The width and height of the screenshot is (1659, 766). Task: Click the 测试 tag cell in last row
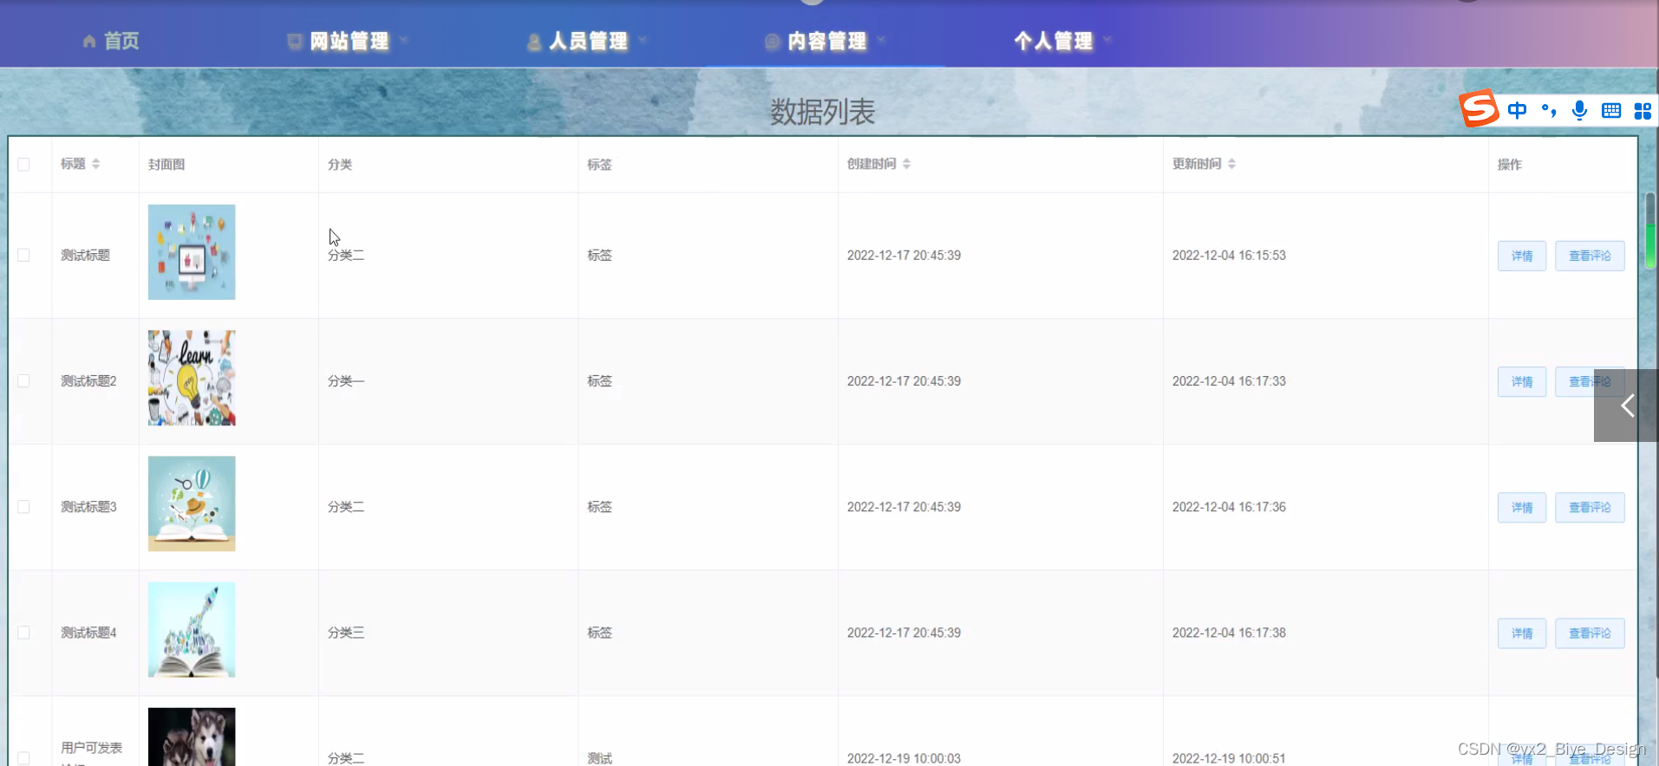click(599, 758)
